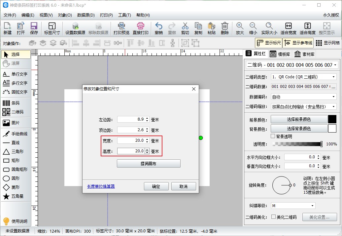Open 使用说明 help lightbulb
The image size is (342, 236).
(15, 221)
